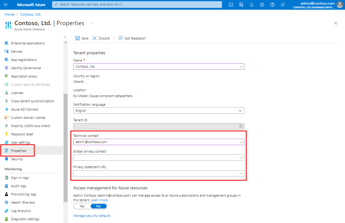Open the portal hamburger menu
The width and height of the screenshot is (345, 223).
(6, 5)
